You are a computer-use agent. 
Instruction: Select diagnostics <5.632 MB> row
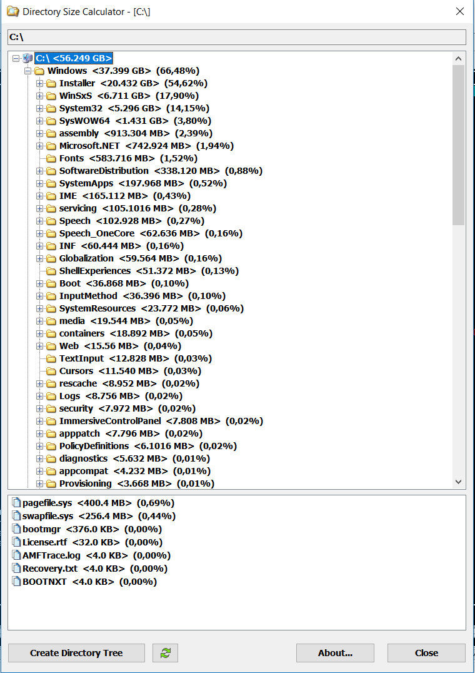click(134, 458)
